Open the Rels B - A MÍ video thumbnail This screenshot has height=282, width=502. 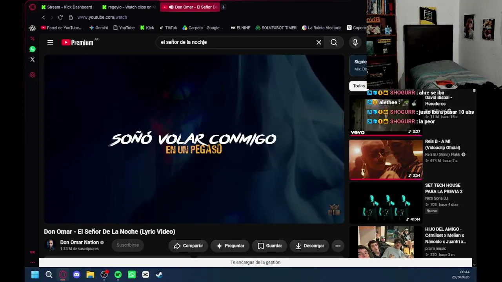[x=386, y=159]
